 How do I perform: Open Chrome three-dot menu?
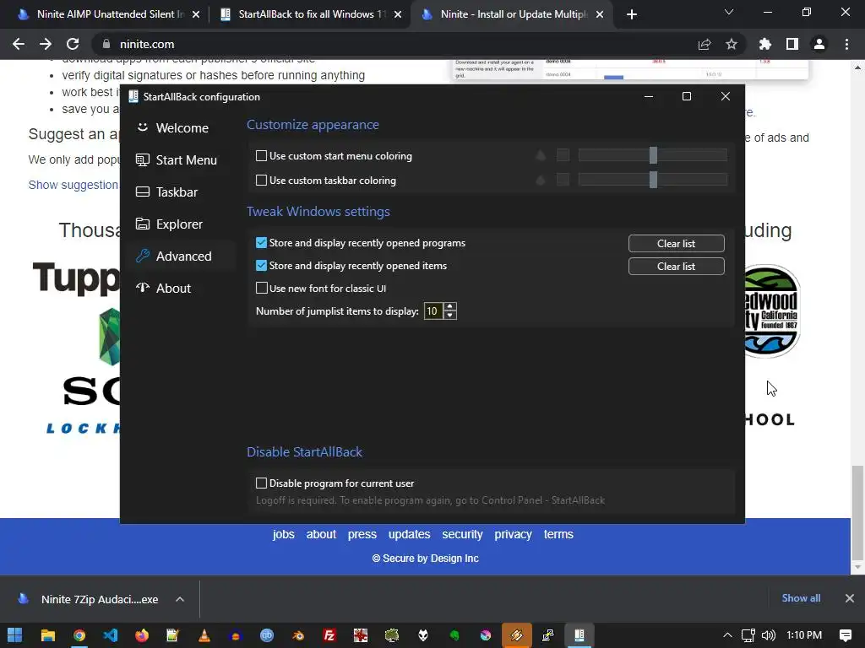[846, 44]
